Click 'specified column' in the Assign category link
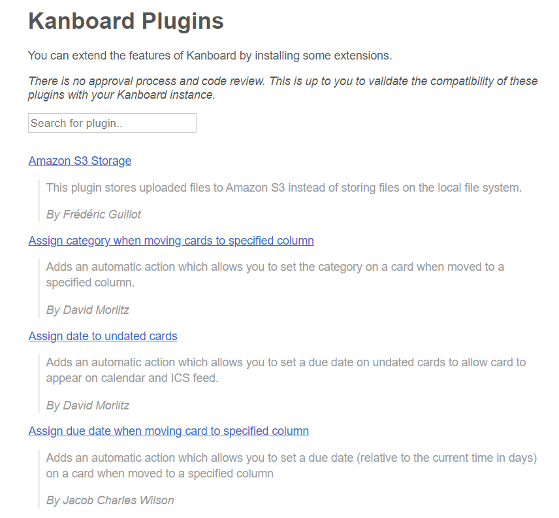Image resolution: width=559 pixels, height=518 pixels. pos(271,241)
